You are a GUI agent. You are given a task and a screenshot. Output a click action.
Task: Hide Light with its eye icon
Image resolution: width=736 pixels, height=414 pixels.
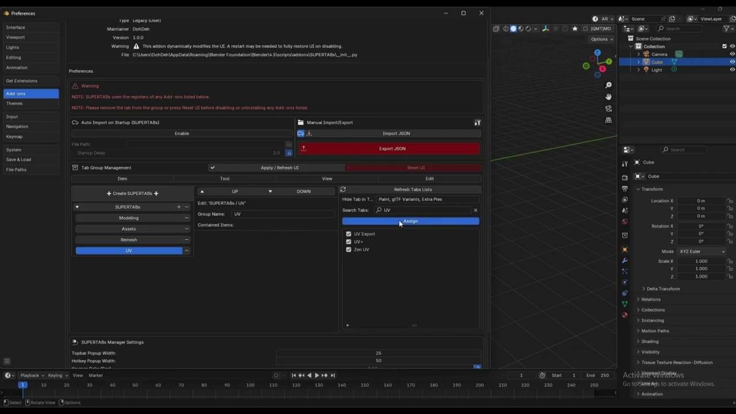pyautogui.click(x=732, y=70)
